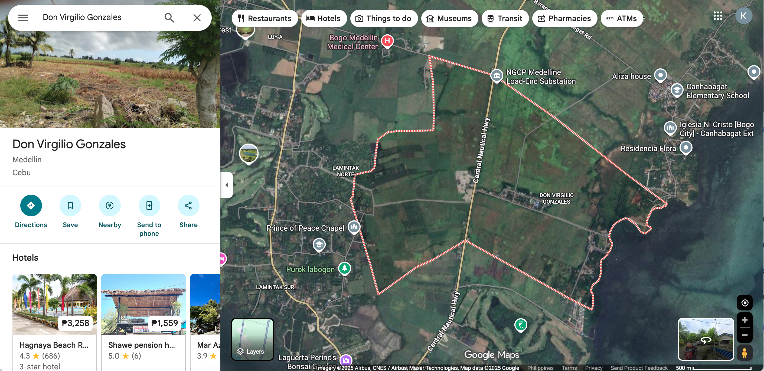Zoom out on the map
Image resolution: width=764 pixels, height=371 pixels.
745,335
